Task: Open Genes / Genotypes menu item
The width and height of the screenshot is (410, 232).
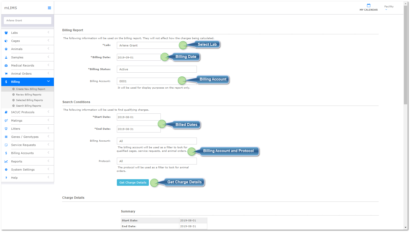Action: click(27, 137)
